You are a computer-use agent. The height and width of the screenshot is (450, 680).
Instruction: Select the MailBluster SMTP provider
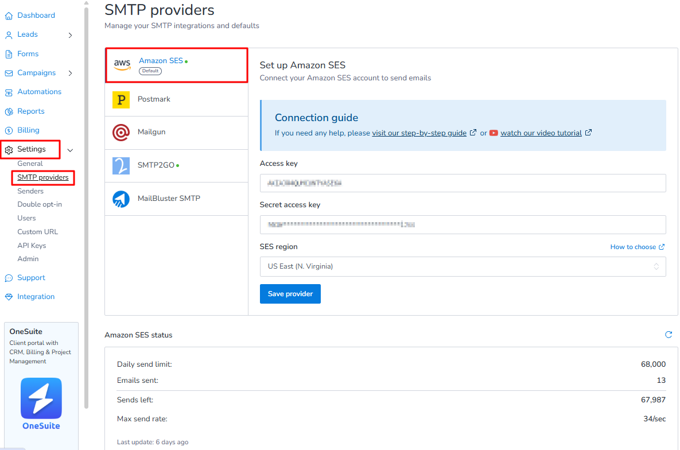[177, 199]
